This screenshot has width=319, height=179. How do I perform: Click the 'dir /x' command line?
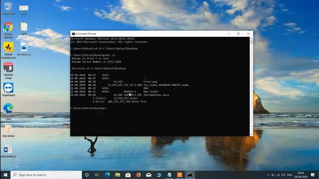pos(93,55)
